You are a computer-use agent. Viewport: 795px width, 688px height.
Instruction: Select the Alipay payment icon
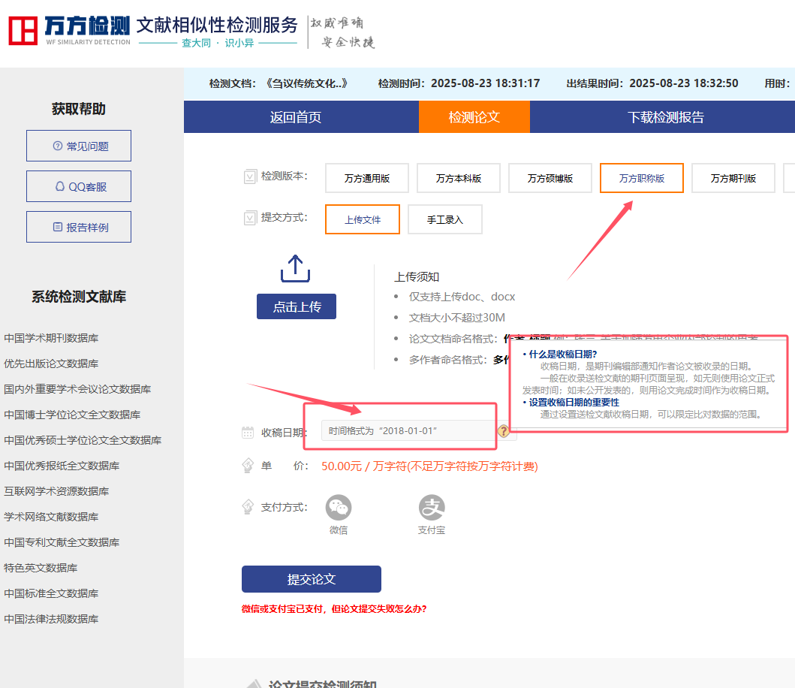[x=432, y=508]
